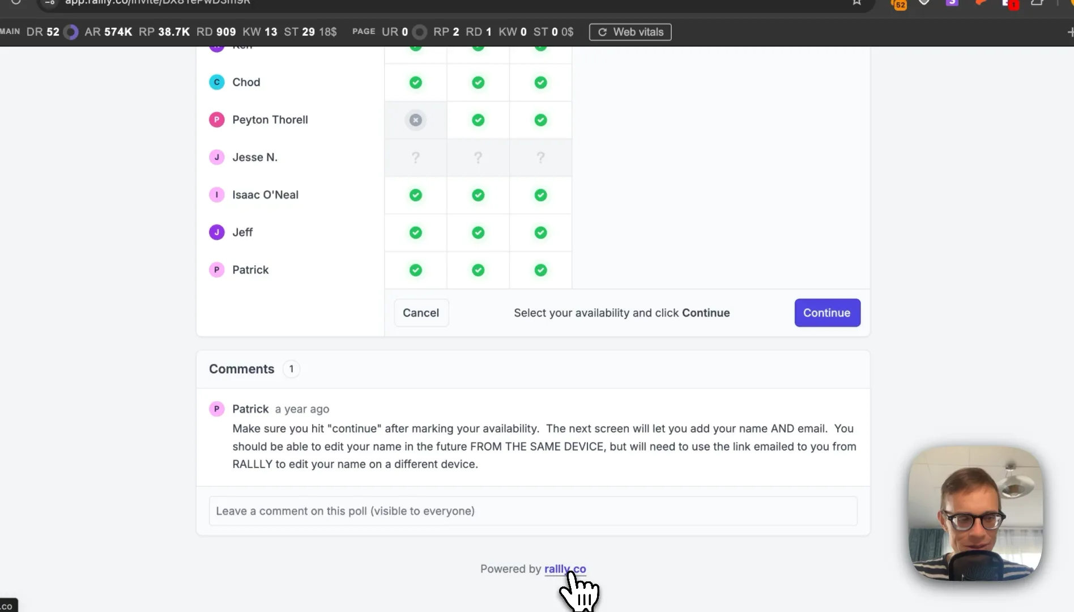Screen dimensions: 1074x612
Task: Click the UR ring indicator in the toolbar
Action: 419,32
